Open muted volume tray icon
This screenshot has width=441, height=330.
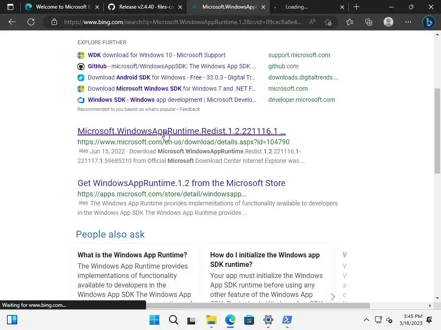pos(389,320)
